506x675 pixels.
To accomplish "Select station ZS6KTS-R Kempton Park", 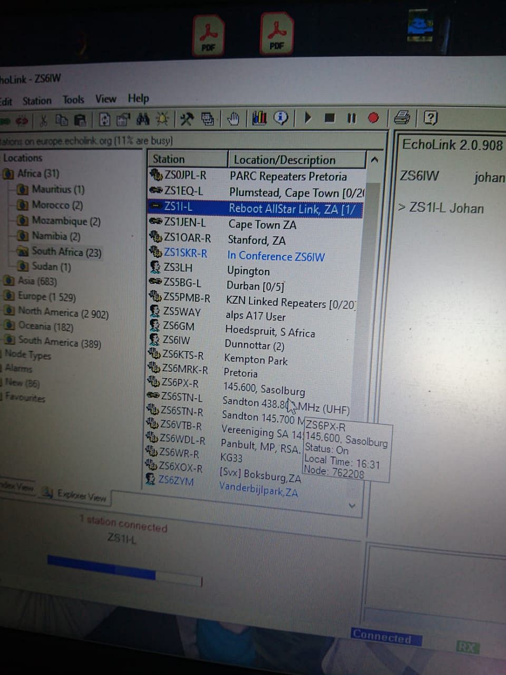I will pyautogui.click(x=252, y=358).
